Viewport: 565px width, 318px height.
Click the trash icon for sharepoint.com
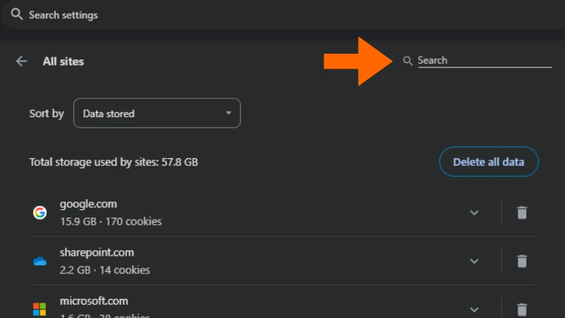click(522, 261)
